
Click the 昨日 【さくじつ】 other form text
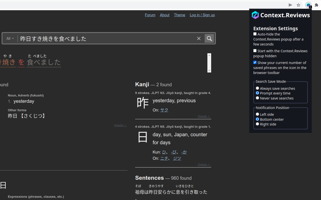(27, 116)
